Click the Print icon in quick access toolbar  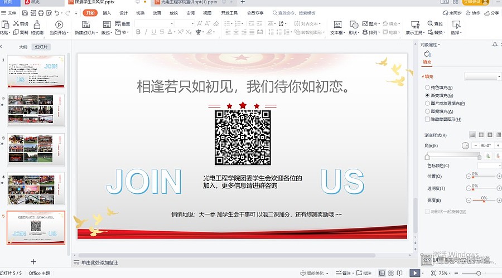[x=41, y=13]
